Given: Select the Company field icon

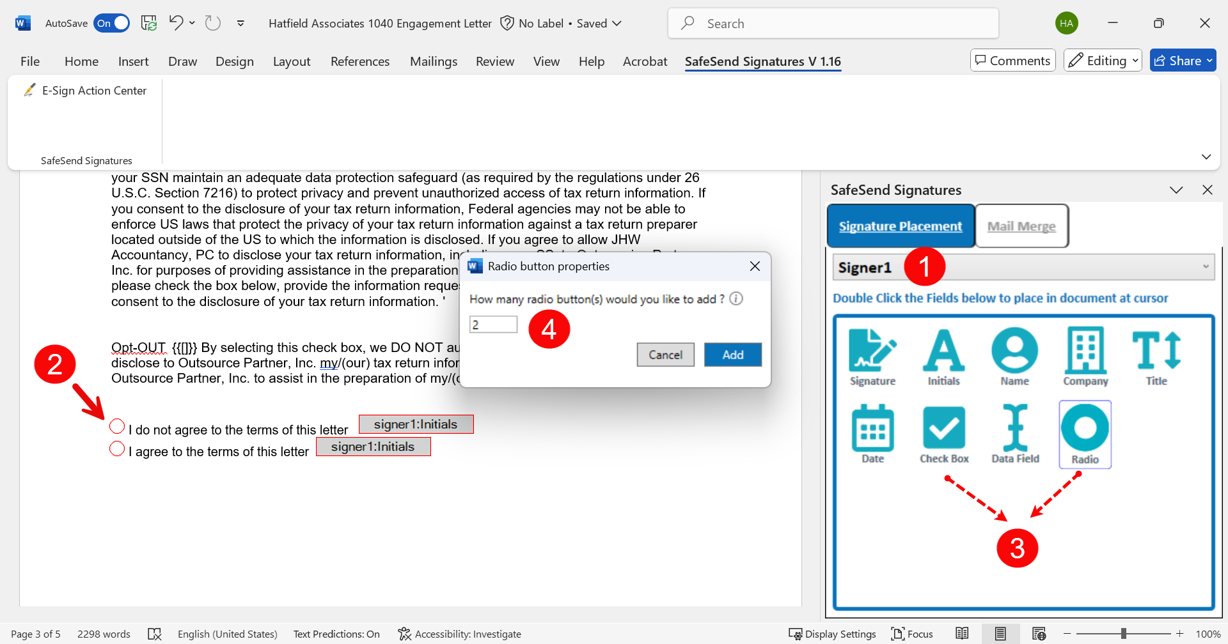Looking at the screenshot, I should point(1085,356).
